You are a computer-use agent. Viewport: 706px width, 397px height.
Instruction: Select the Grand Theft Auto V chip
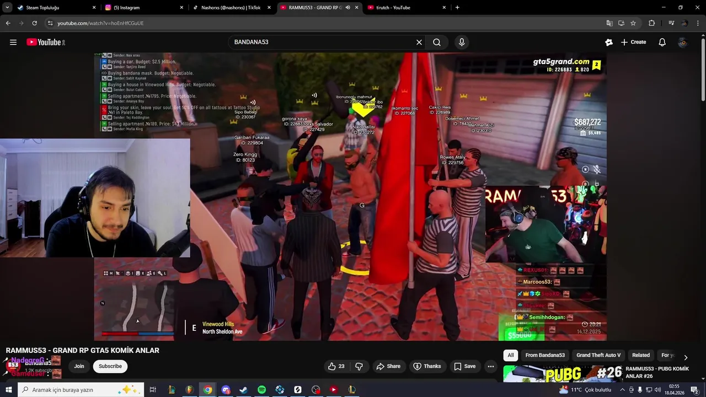tap(598, 355)
